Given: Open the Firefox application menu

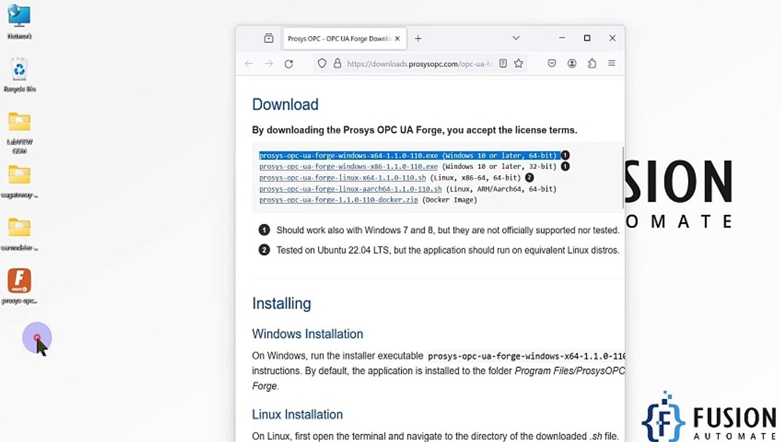Looking at the screenshot, I should click(x=612, y=63).
